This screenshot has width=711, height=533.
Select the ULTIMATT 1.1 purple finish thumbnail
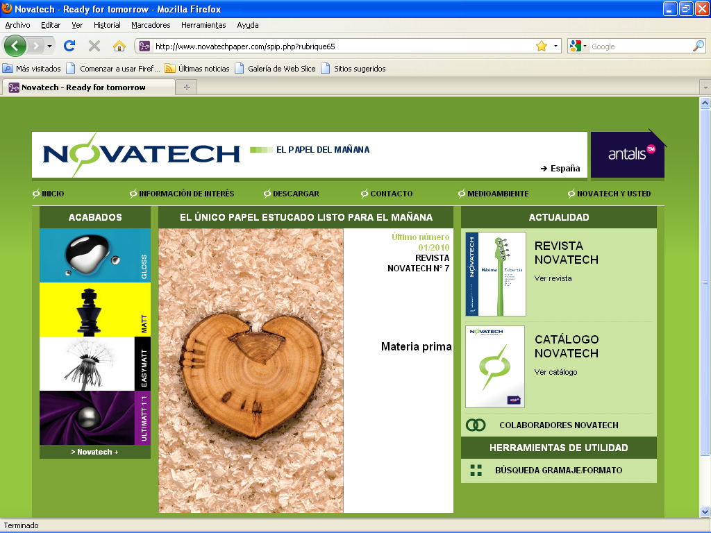(x=95, y=418)
